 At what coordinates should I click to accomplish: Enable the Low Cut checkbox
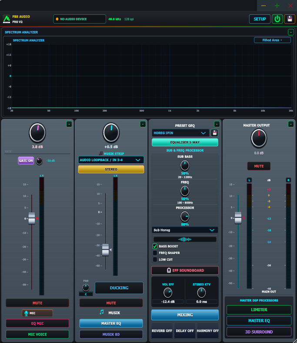pyautogui.click(x=155, y=259)
